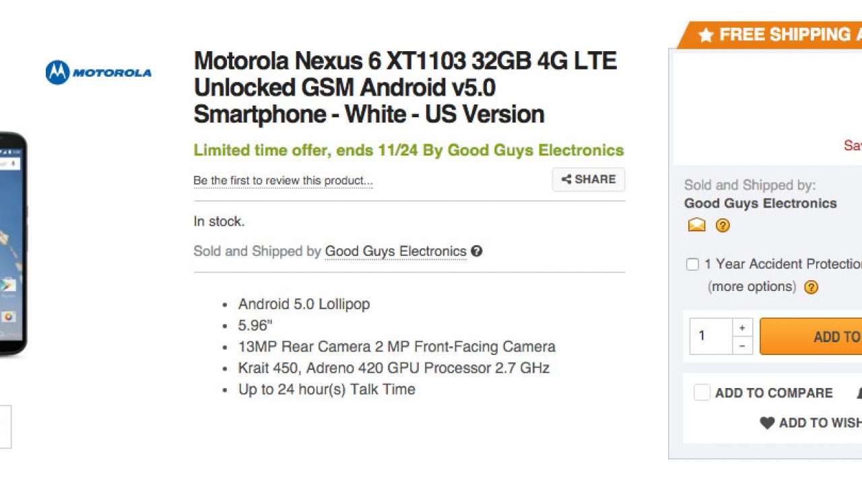The height and width of the screenshot is (485, 862).
Task: Click the quantity input field
Action: point(710,336)
